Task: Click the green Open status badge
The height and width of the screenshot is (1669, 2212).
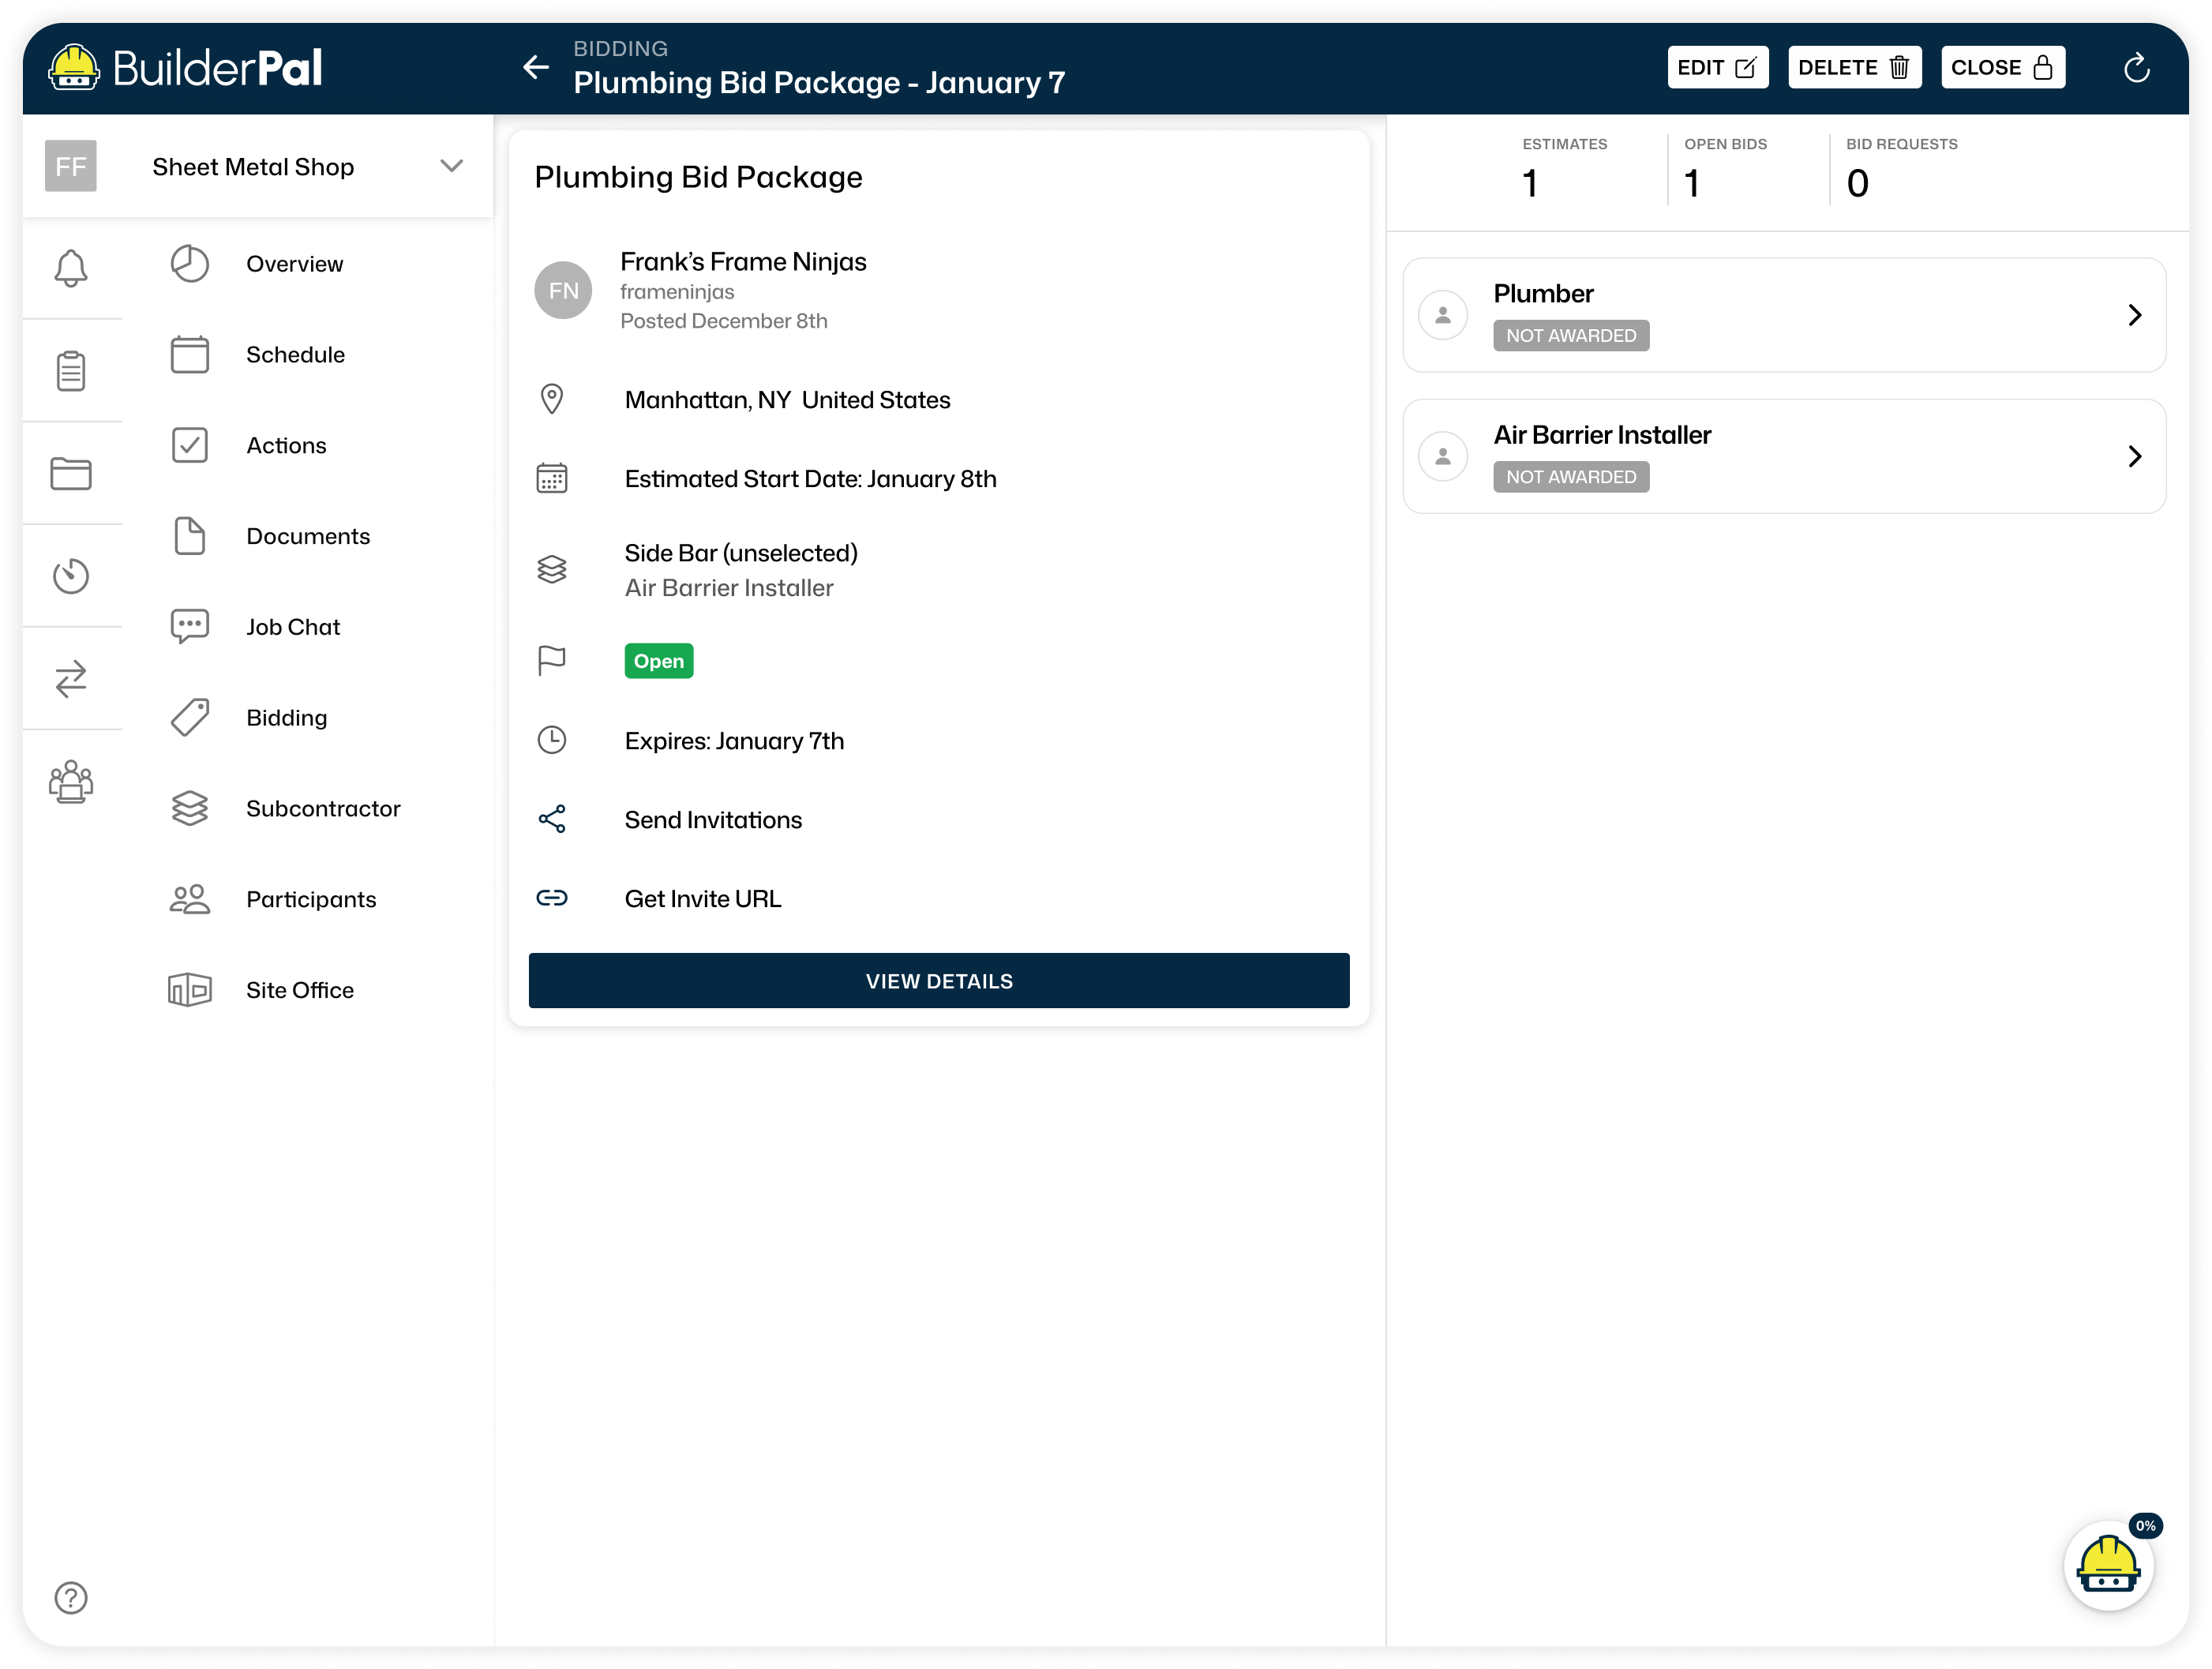Action: (x=658, y=660)
